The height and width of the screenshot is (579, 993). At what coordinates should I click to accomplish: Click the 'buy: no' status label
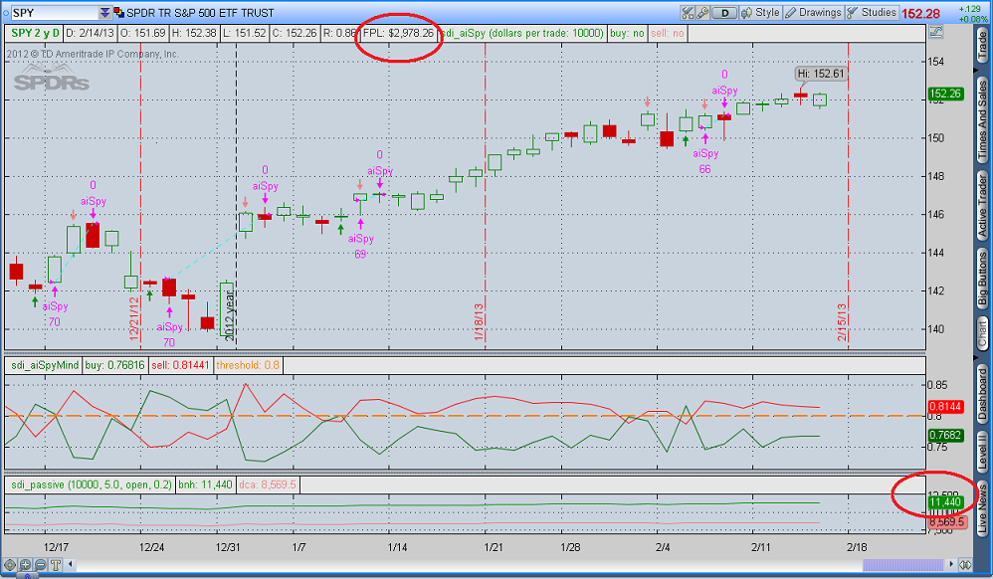point(627,33)
